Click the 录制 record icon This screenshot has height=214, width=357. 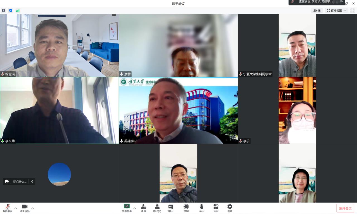[186, 208]
